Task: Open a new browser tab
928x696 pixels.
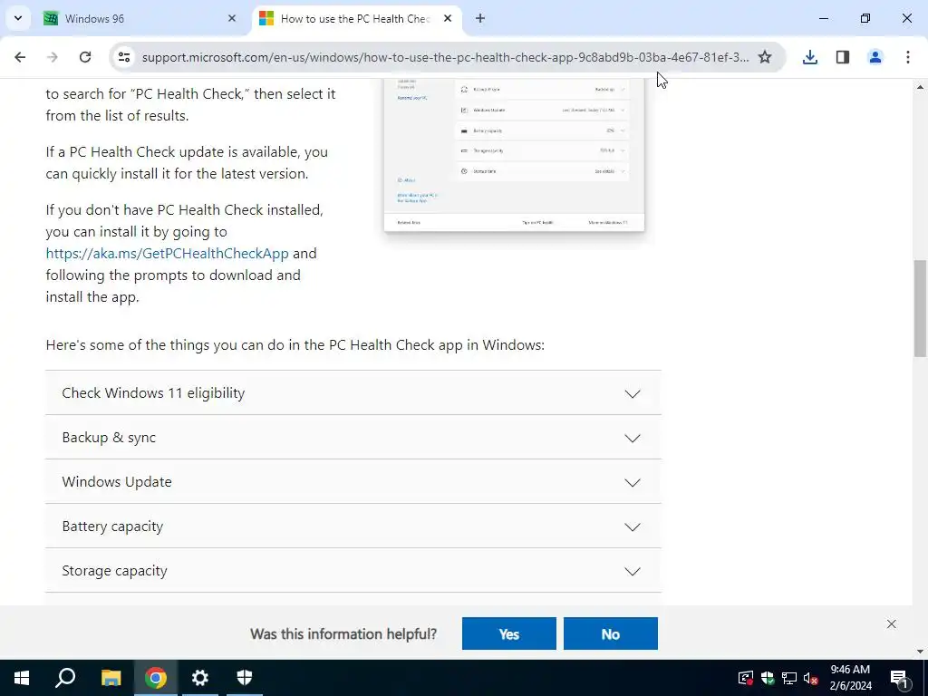Action: click(480, 18)
